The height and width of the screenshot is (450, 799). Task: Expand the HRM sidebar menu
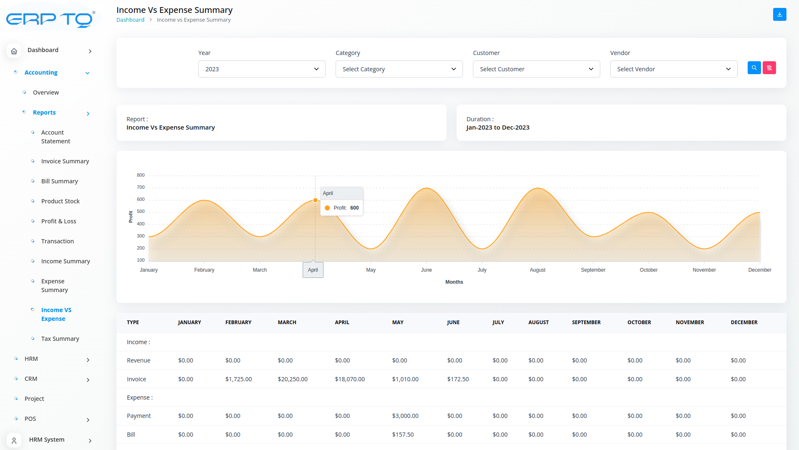[88, 360]
